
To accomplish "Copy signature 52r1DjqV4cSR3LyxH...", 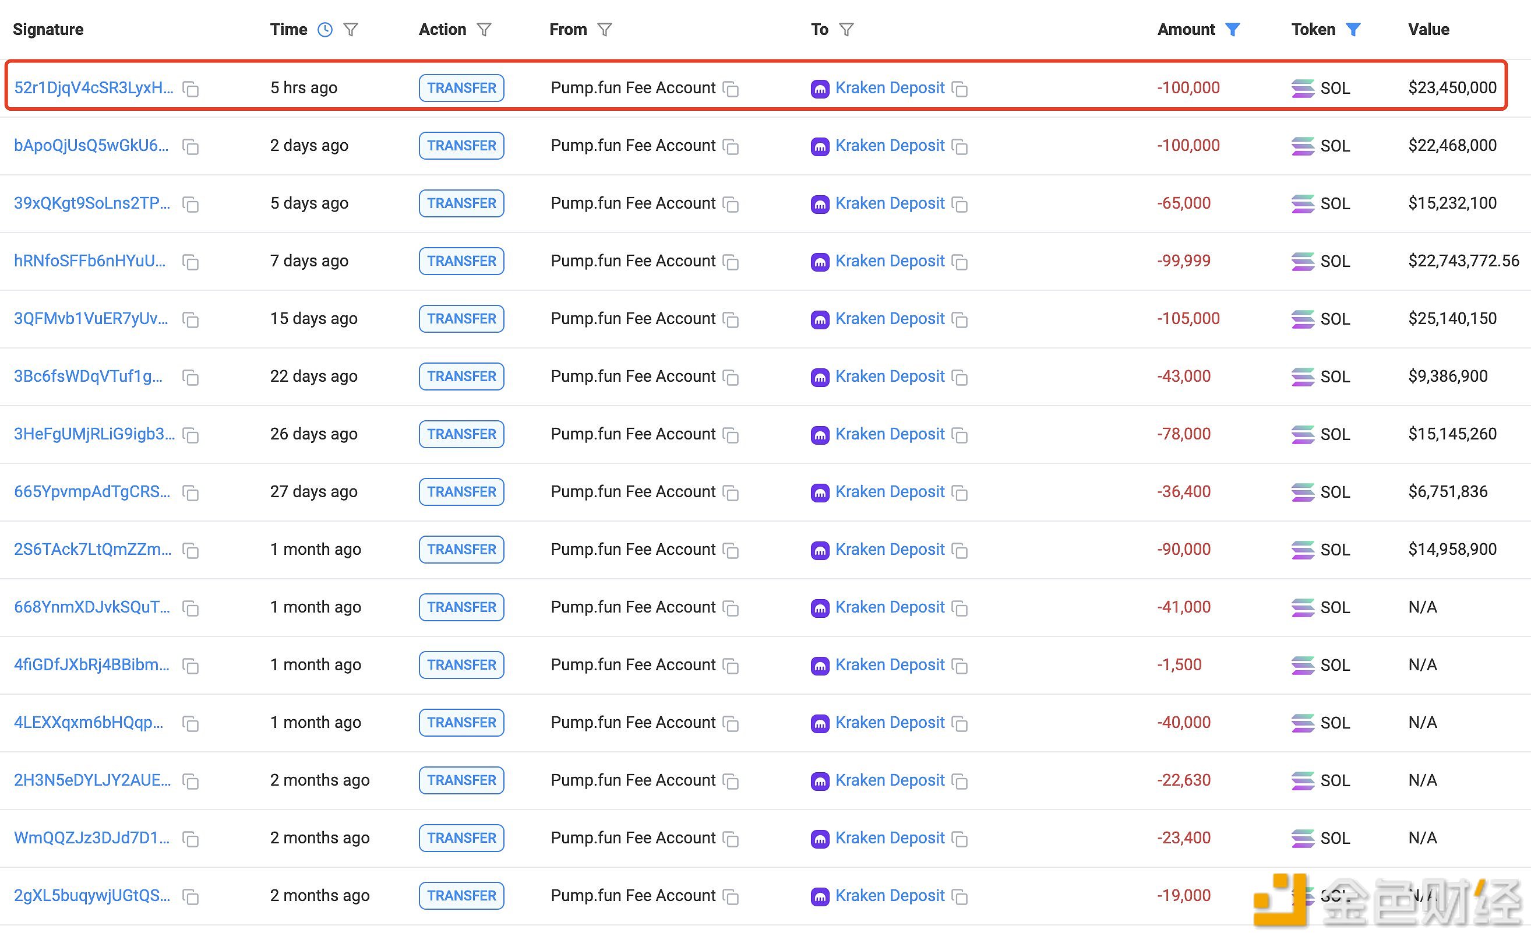I will click(x=191, y=89).
